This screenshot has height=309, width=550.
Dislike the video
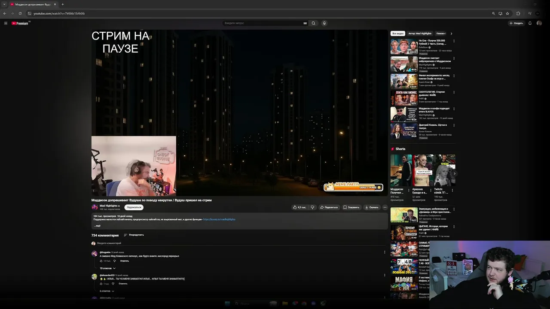tap(312, 207)
